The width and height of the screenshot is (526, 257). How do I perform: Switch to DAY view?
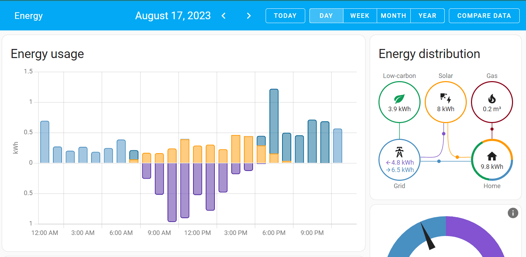pos(326,16)
